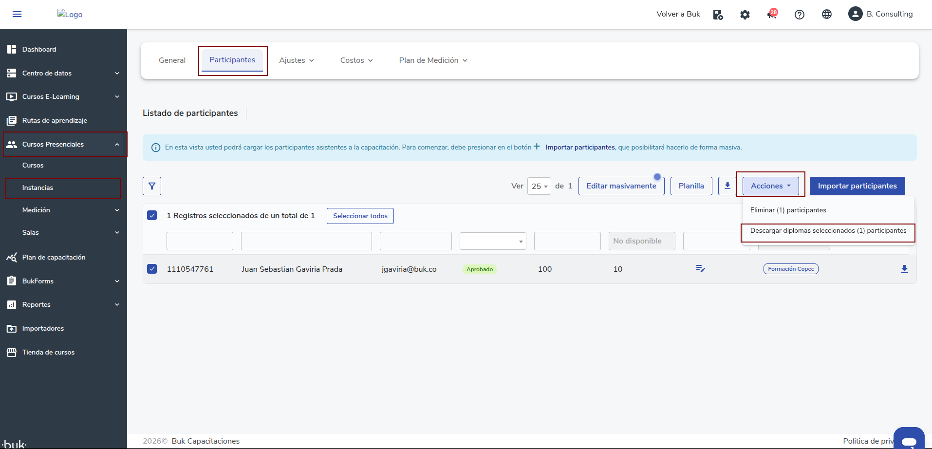The width and height of the screenshot is (932, 449).
Task: Expand Medición submenu chevron
Action: [x=117, y=210]
